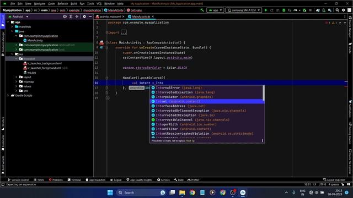Click the Android Studio taskbar icon
Screen dimensions: 353x198
pyautogui.click(x=243, y=193)
